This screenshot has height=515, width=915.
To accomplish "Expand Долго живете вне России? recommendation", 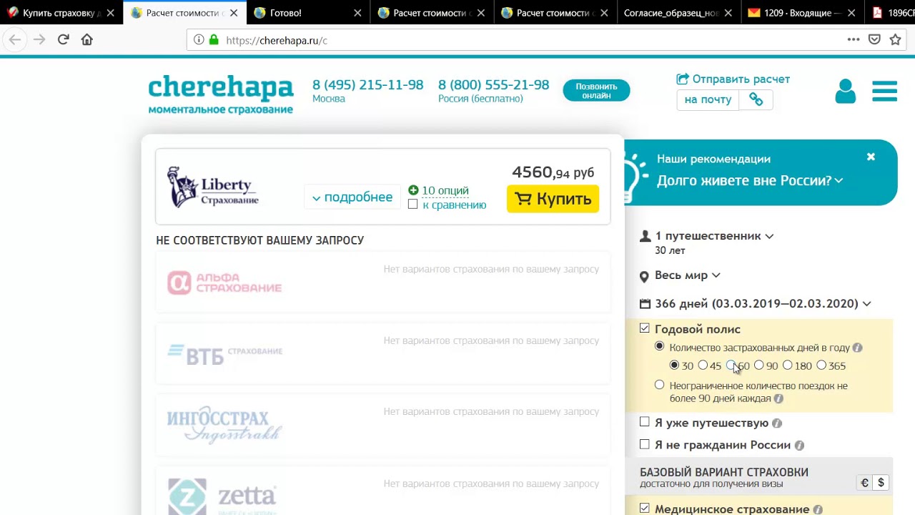I will [750, 181].
